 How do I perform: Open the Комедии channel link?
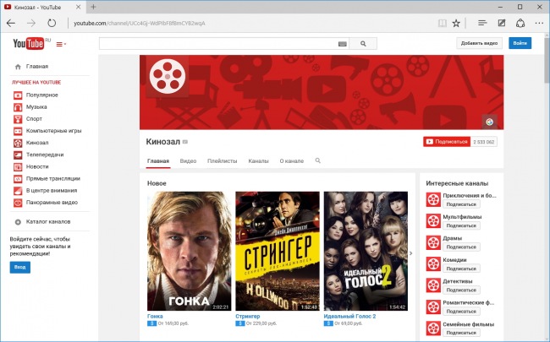coord(454,260)
